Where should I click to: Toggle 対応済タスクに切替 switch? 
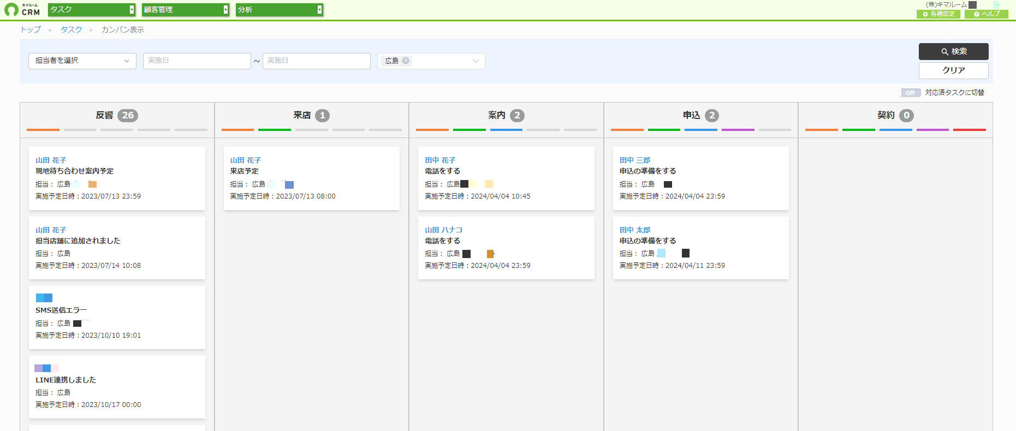pos(910,93)
